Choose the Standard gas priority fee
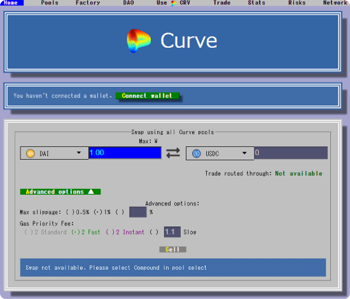 [x=29, y=232]
